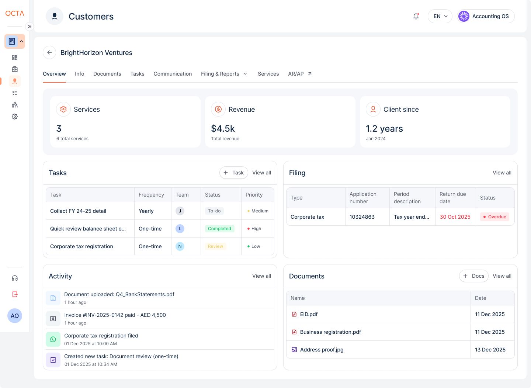
Task: Click the headset support icon
Action: tap(15, 278)
